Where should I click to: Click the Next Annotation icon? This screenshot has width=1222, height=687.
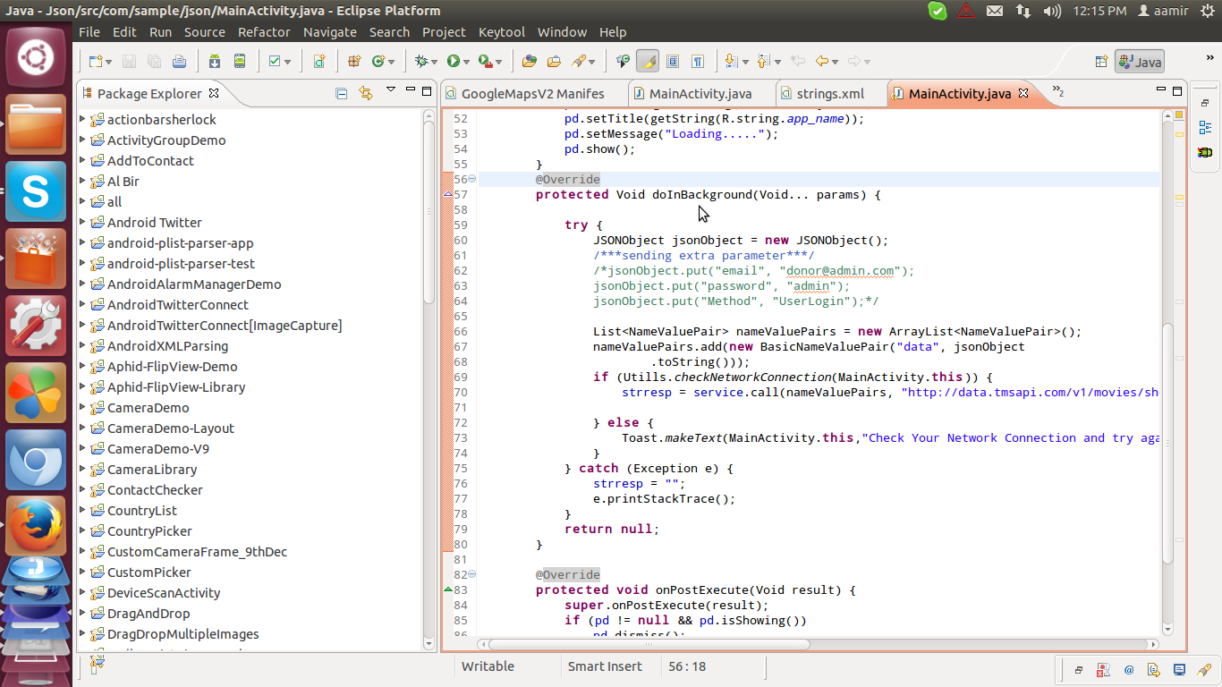pos(731,61)
